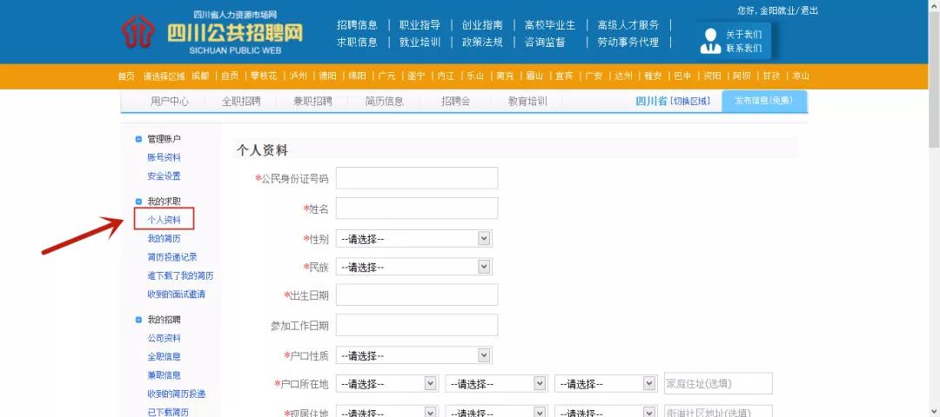940x417 pixels.
Task: Click the 发布信息(免费) button
Action: coord(763,102)
